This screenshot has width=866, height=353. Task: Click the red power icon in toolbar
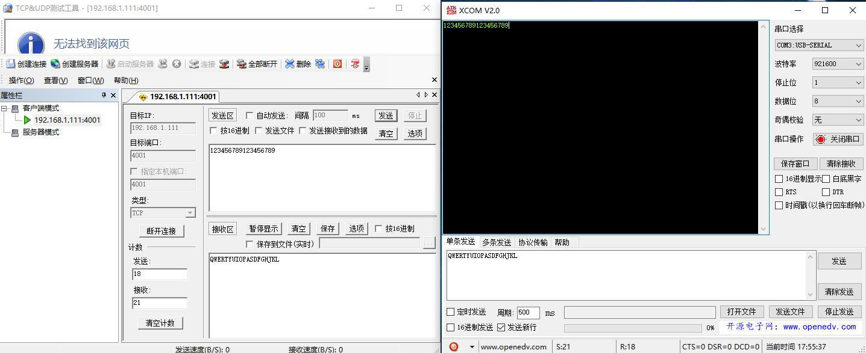pyautogui.click(x=337, y=64)
